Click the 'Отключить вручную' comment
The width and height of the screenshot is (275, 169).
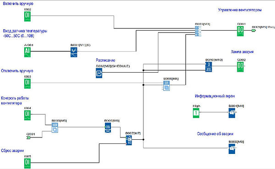coord(17,71)
